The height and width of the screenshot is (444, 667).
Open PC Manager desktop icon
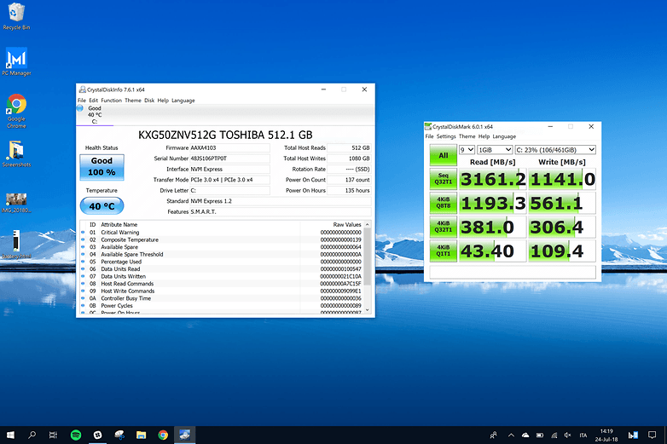[16, 61]
